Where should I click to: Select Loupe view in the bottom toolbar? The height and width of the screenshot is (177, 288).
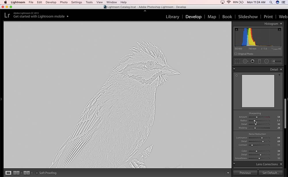pyautogui.click(x=8, y=173)
